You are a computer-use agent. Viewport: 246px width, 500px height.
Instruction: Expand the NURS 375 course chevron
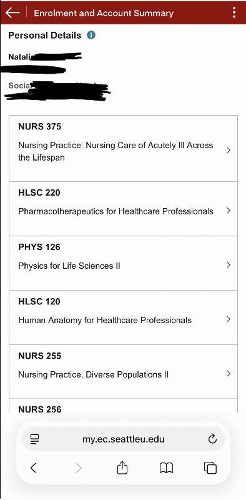click(x=229, y=150)
